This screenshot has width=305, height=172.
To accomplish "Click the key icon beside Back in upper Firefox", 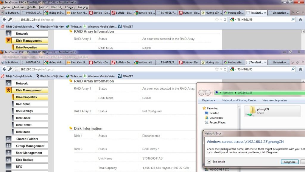I will tap(10, 19).
